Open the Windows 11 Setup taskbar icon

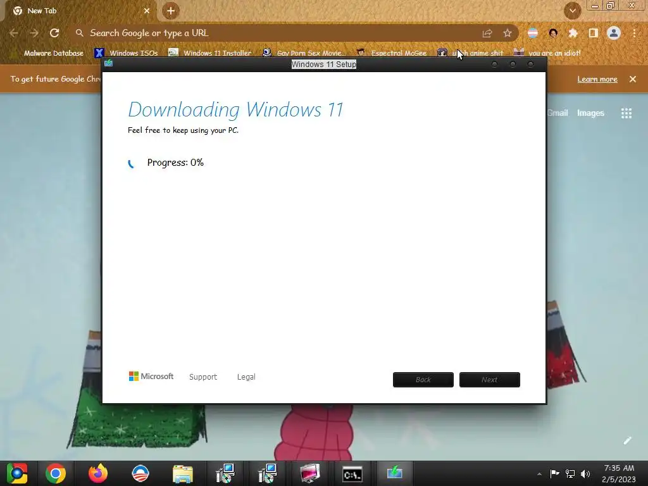click(x=395, y=473)
